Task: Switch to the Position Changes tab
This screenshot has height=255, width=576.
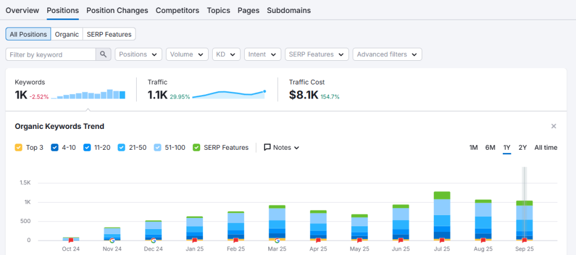Action: (117, 10)
